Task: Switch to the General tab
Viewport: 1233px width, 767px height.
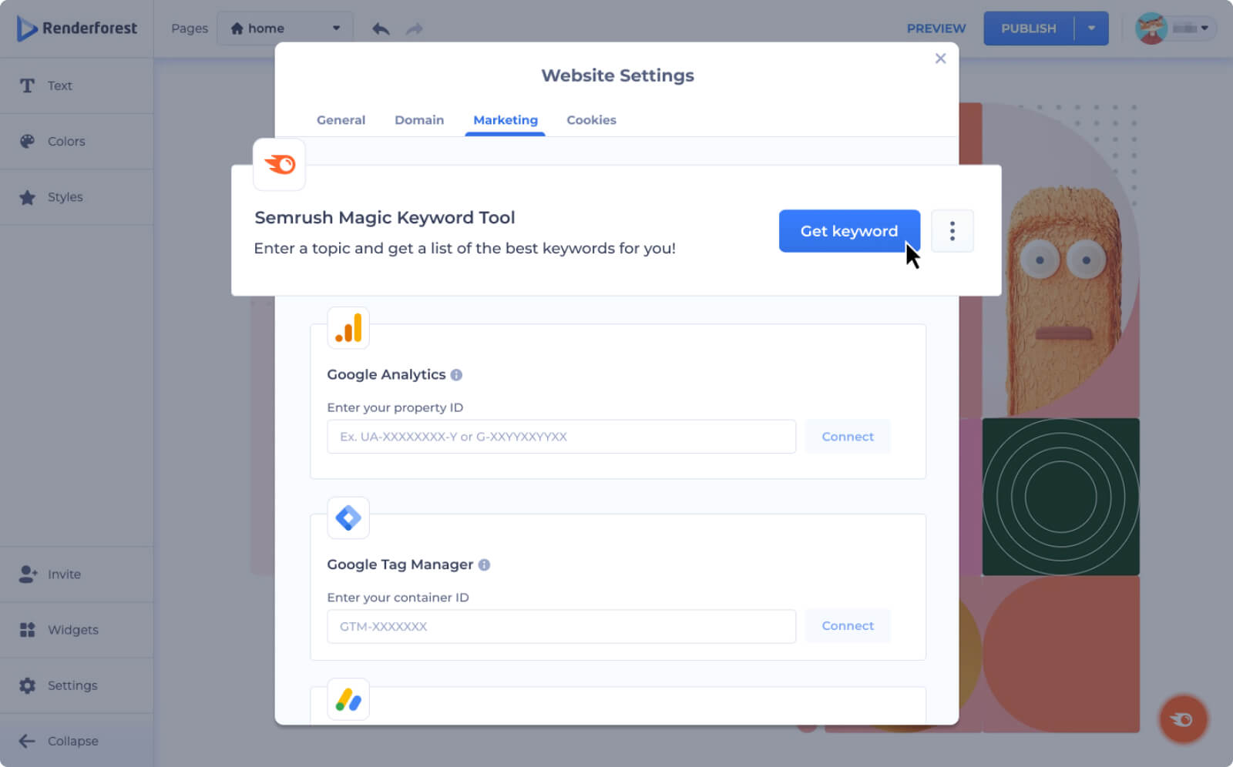Action: (x=341, y=120)
